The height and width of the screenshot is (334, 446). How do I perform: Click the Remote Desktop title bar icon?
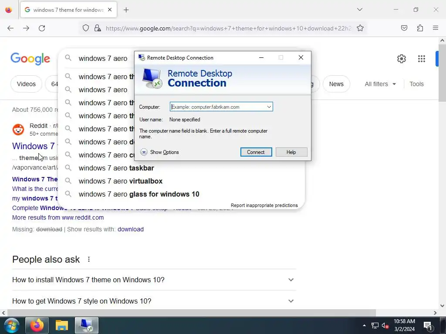(142, 58)
